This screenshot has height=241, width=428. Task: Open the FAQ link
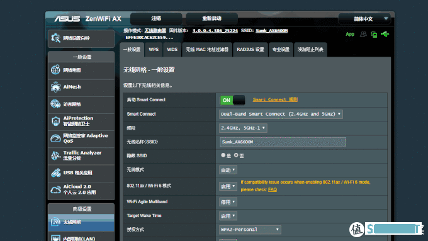click(273, 189)
